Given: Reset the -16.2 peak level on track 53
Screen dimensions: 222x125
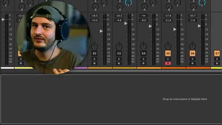Looking at the screenshot, I should (119, 16).
